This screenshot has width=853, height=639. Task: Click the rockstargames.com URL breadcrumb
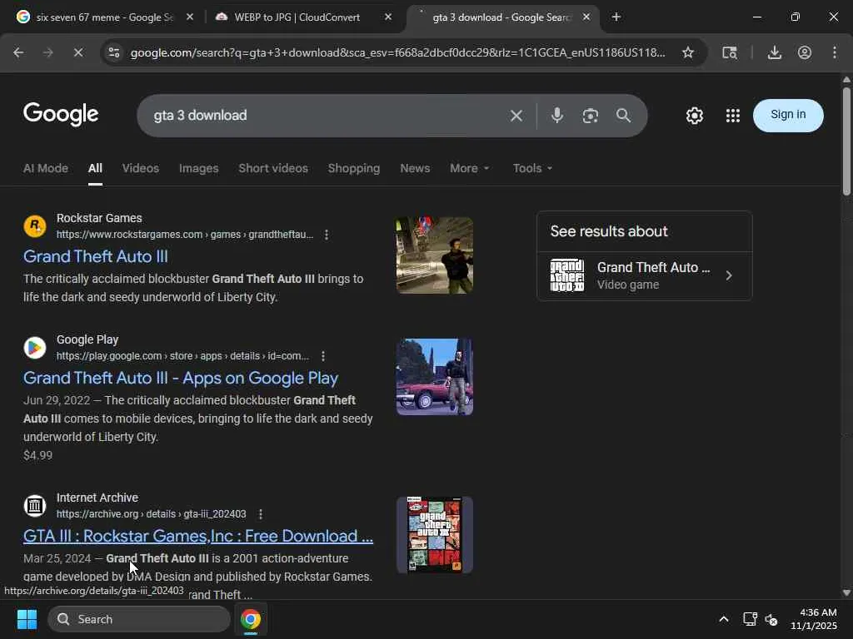[185, 235]
